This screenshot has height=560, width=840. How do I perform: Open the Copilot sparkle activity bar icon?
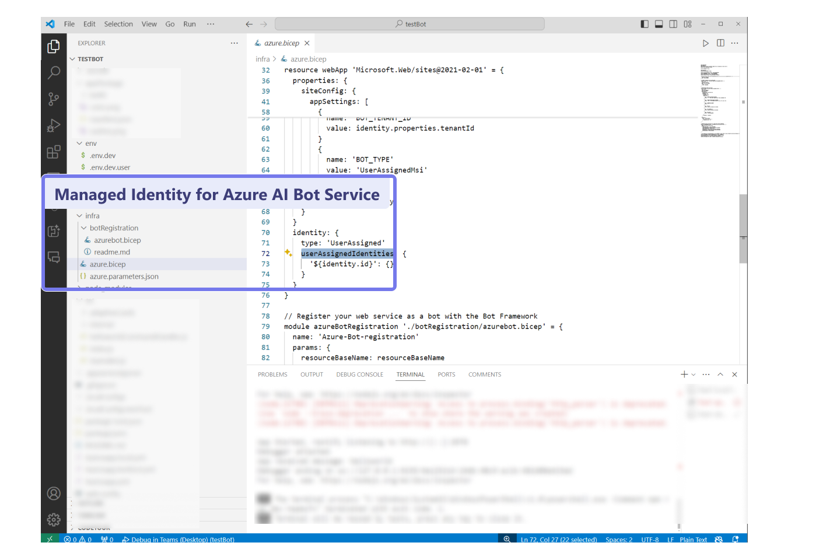click(54, 231)
